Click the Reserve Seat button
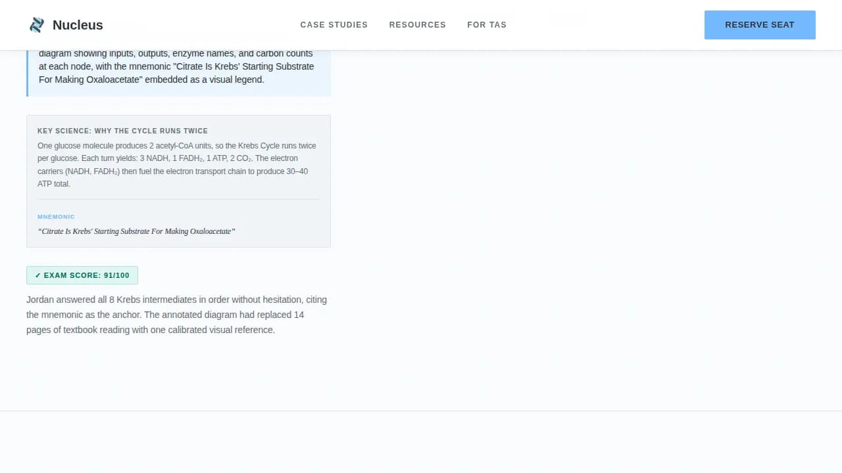This screenshot has width=842, height=473. (760, 25)
